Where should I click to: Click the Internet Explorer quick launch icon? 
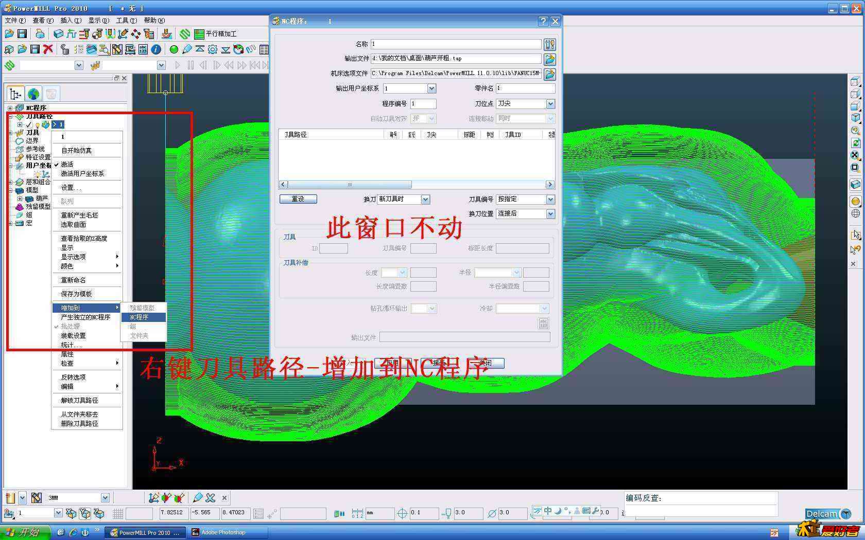pyautogui.click(x=73, y=532)
